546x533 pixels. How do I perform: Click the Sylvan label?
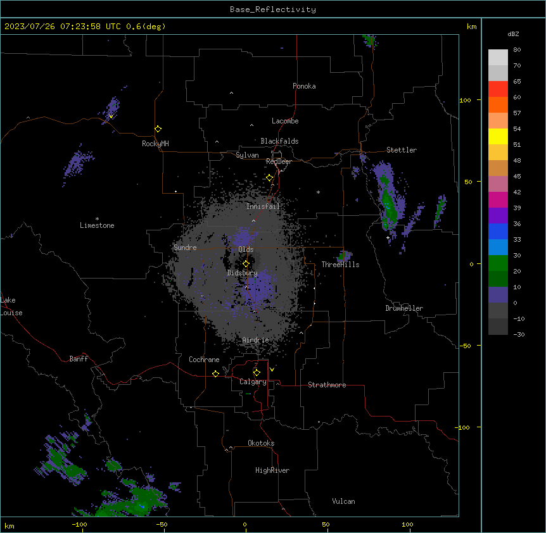pos(247,155)
